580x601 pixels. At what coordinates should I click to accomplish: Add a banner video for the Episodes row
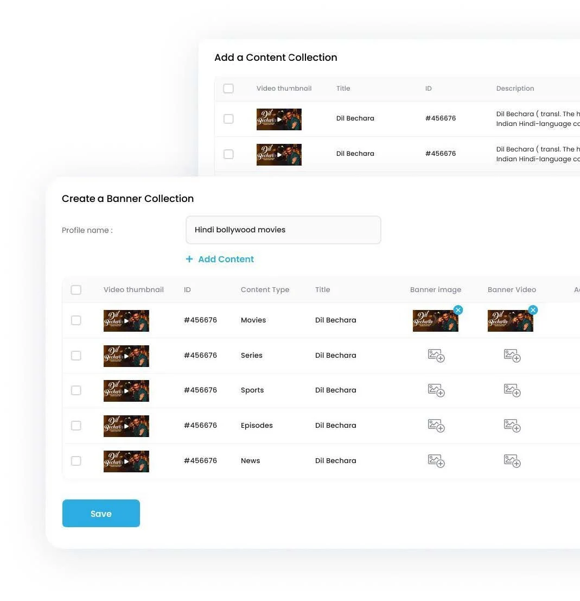(x=512, y=426)
